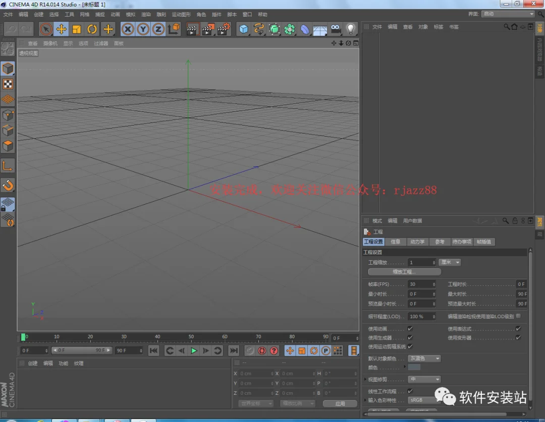Render the active view clapperboard icon
Screen dimensions: 545x422
(x=192, y=29)
